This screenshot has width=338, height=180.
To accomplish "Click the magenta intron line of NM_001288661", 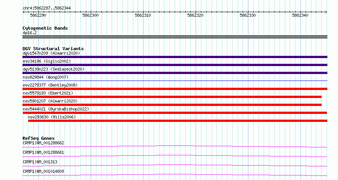I will click(x=175, y=156).
